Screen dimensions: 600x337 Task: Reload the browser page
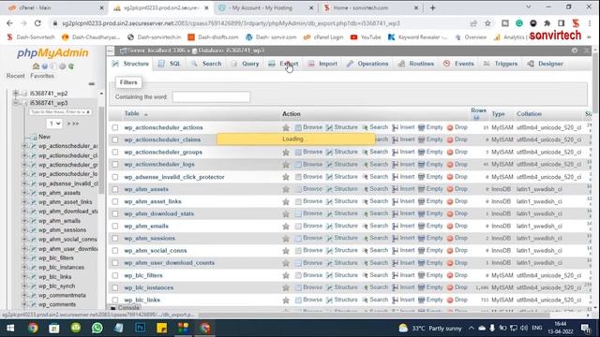click(37, 23)
